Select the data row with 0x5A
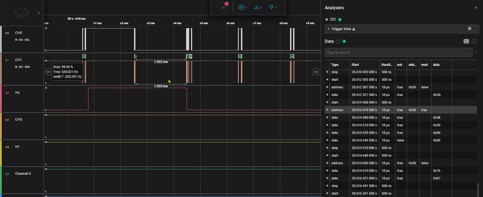 401,95
